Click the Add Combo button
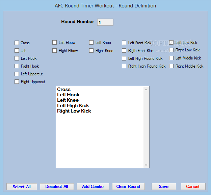The height and width of the screenshot is (195, 211). pyautogui.click(x=93, y=187)
